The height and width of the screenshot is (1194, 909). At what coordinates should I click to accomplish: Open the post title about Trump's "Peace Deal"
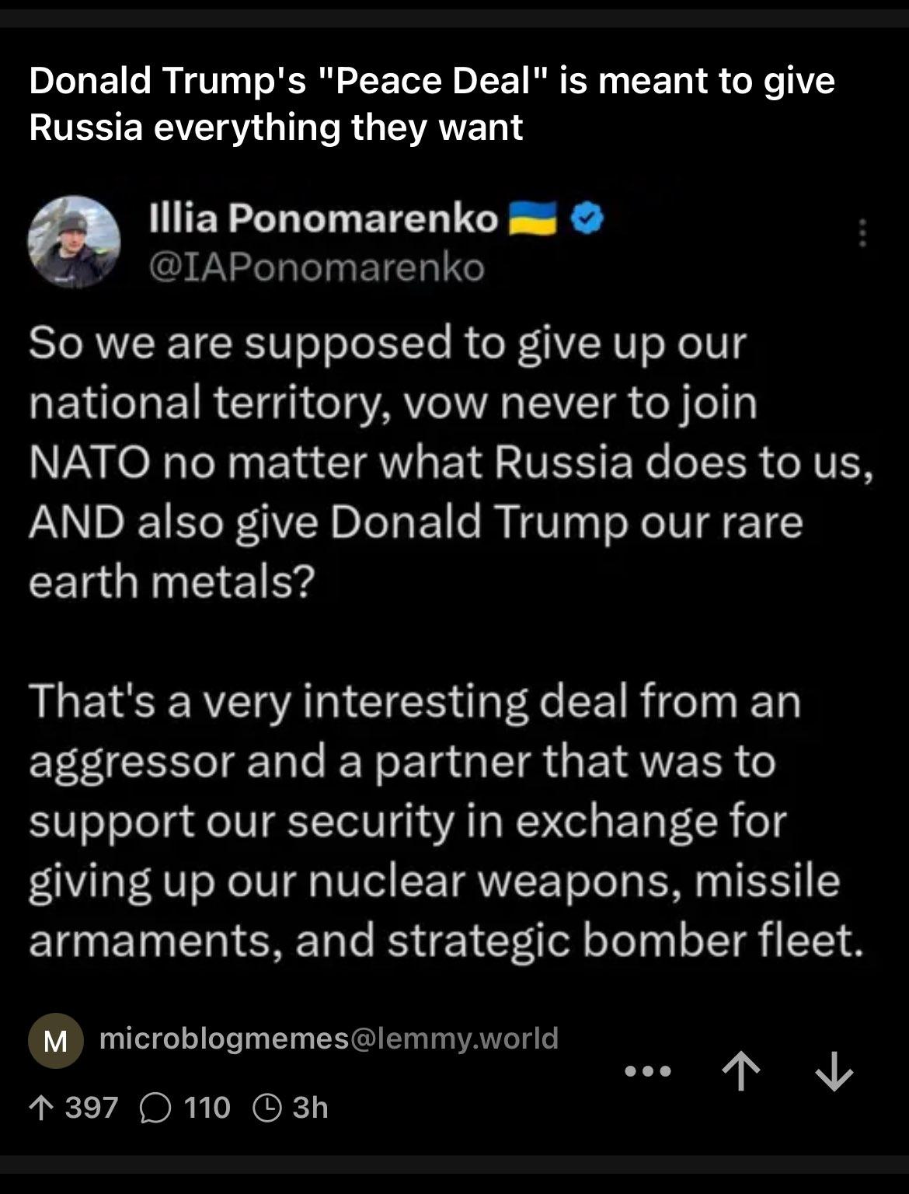(431, 104)
